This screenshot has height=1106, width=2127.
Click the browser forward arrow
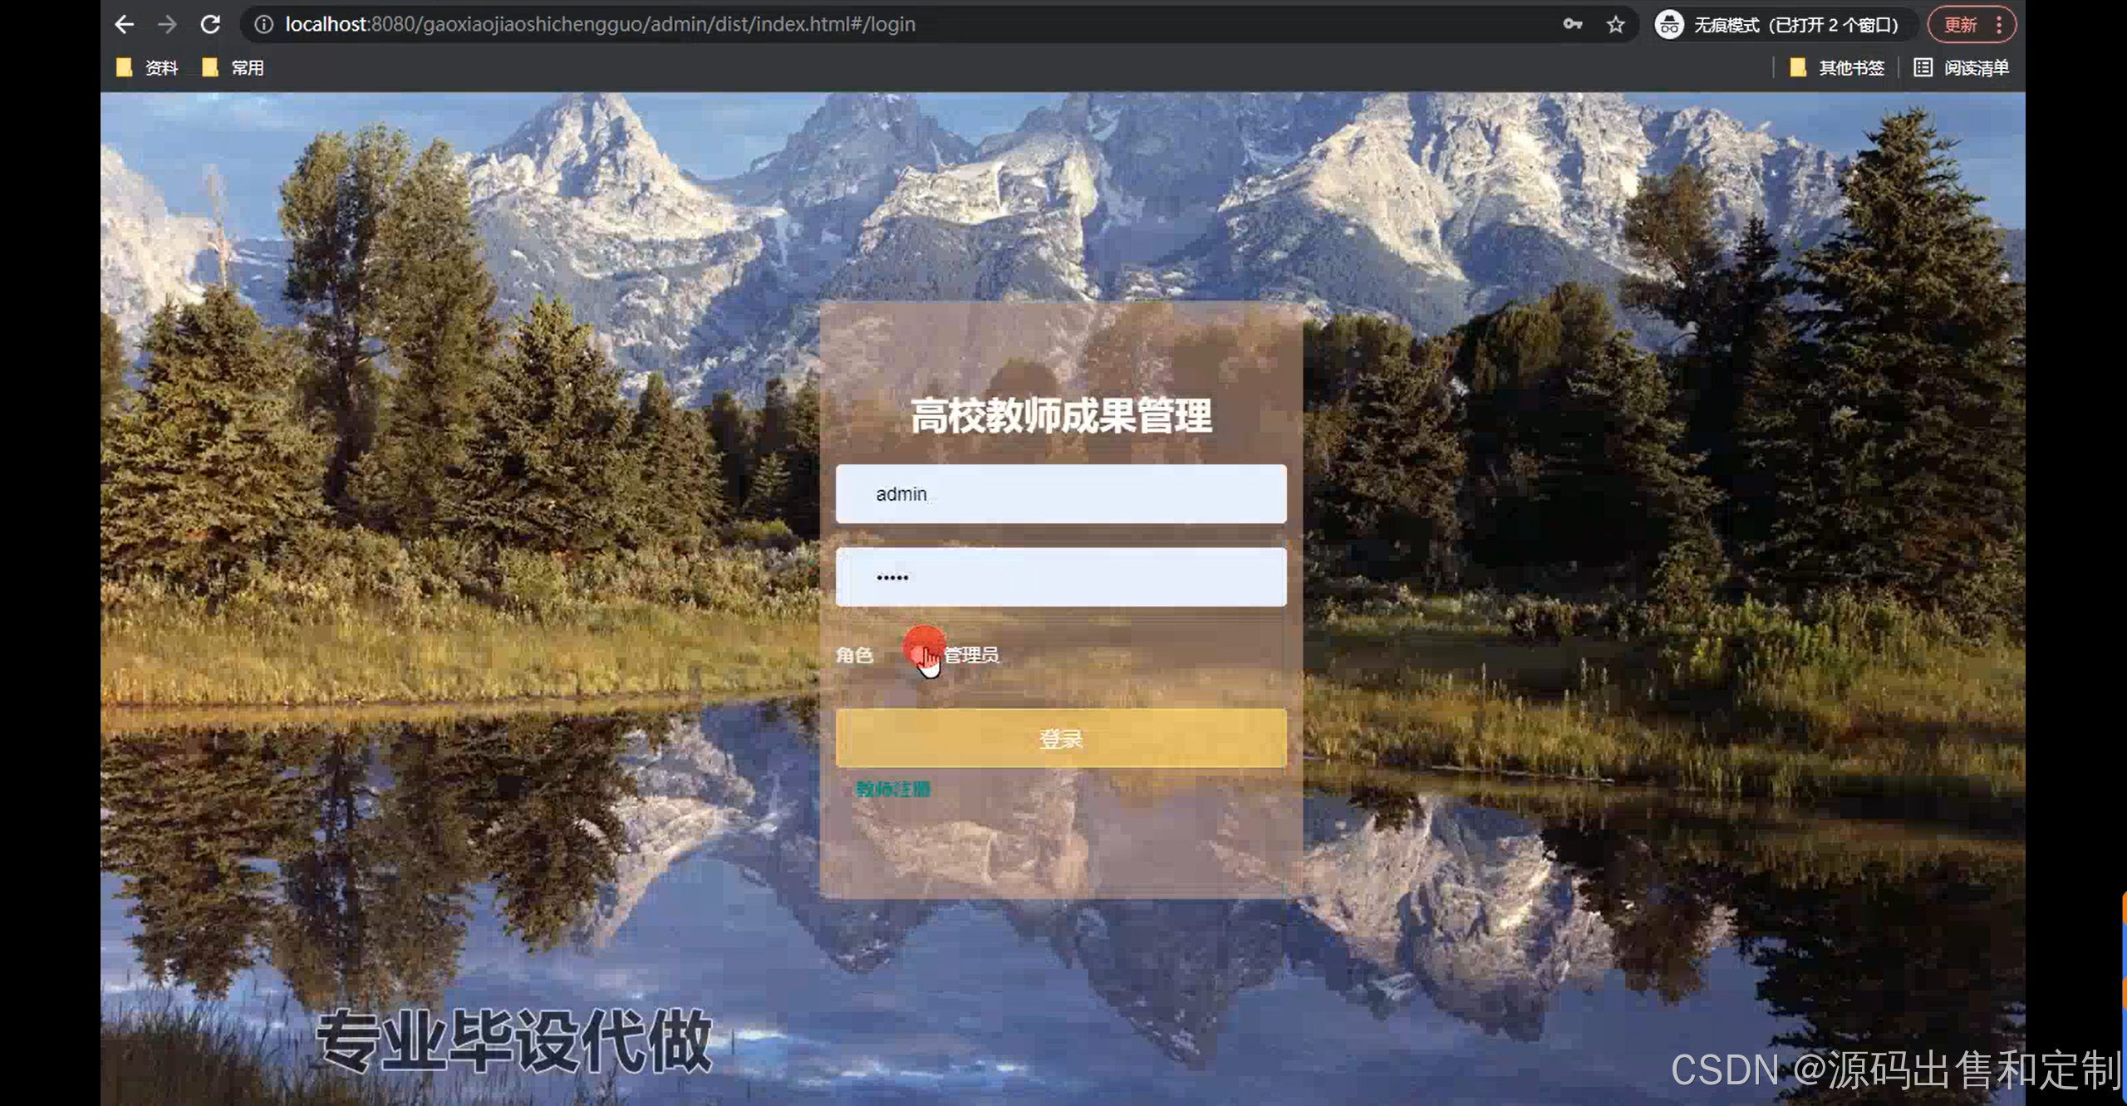(x=167, y=24)
